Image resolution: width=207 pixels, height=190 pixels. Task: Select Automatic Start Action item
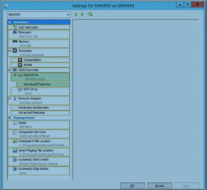[x=39, y=161]
